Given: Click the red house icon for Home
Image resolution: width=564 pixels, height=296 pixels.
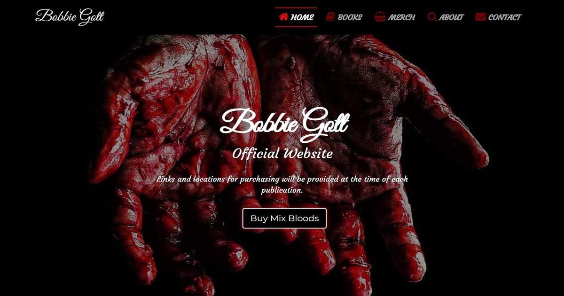Looking at the screenshot, I should tap(283, 17).
